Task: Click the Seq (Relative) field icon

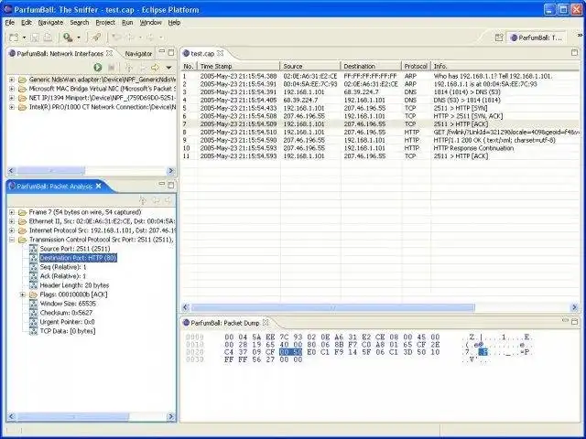Action: pos(34,267)
